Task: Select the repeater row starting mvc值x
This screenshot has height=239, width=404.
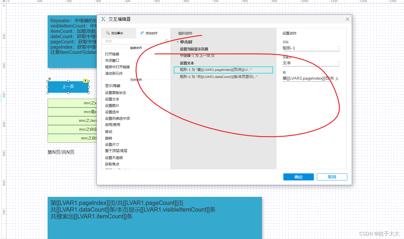Action: pyautogui.click(x=72, y=112)
